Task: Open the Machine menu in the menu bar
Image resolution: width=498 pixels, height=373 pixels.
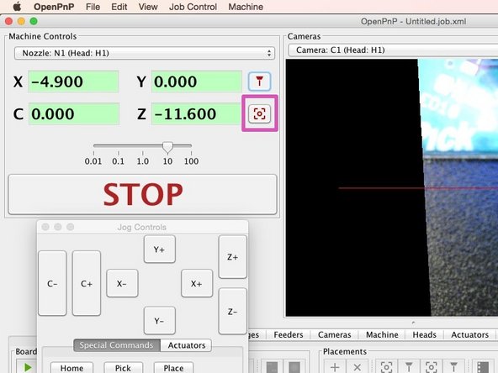Action: pos(246,7)
